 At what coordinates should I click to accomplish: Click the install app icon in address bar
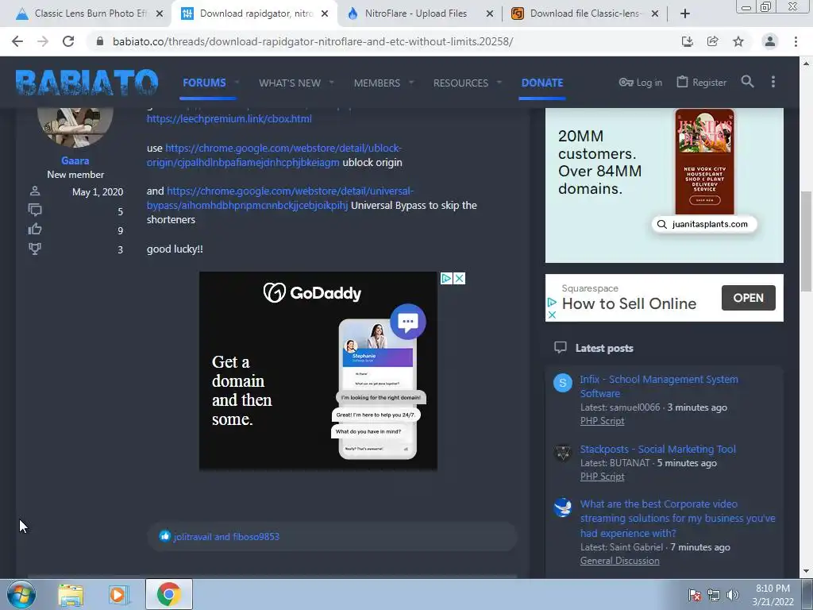(x=687, y=41)
